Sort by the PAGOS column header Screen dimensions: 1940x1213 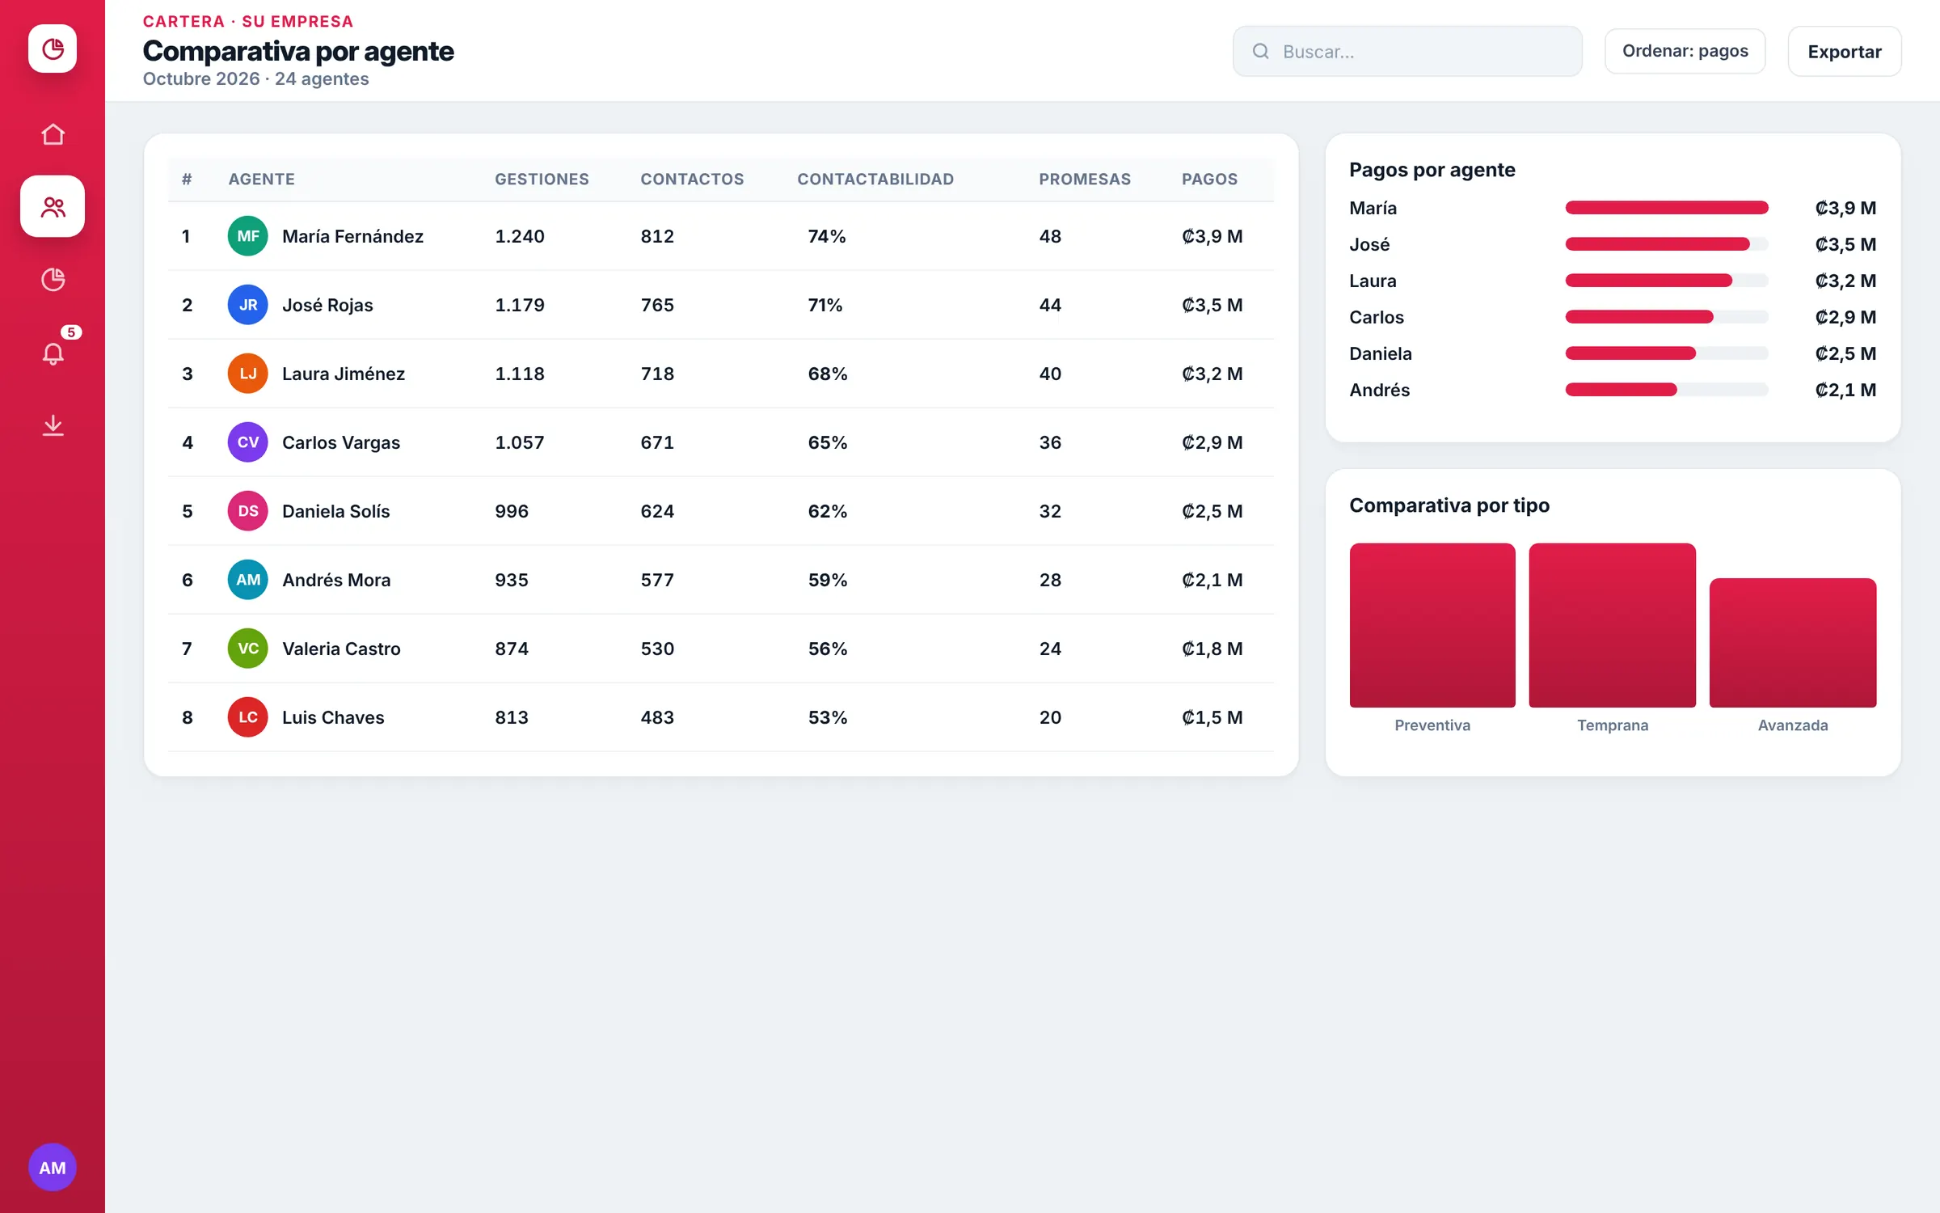(x=1209, y=180)
